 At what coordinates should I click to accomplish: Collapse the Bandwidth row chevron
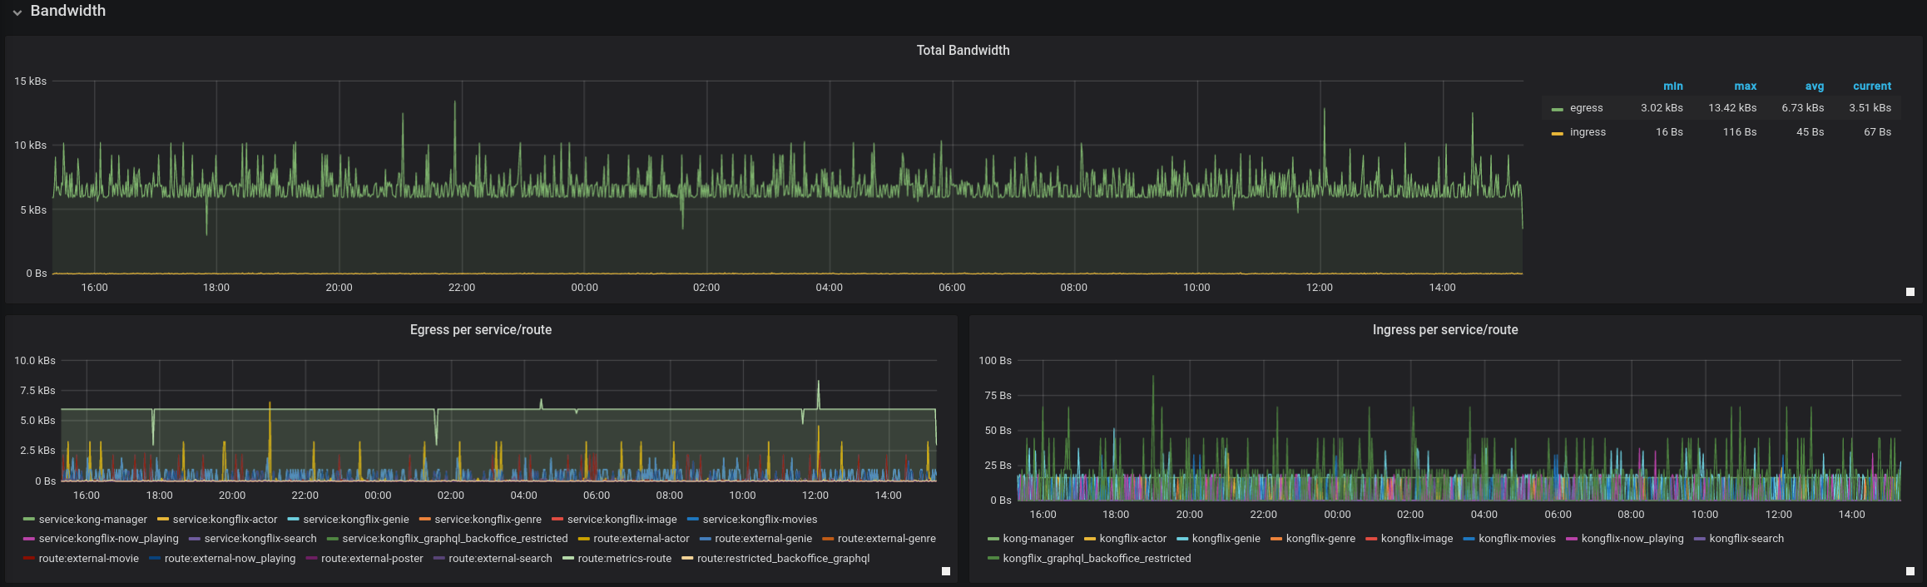coord(17,12)
